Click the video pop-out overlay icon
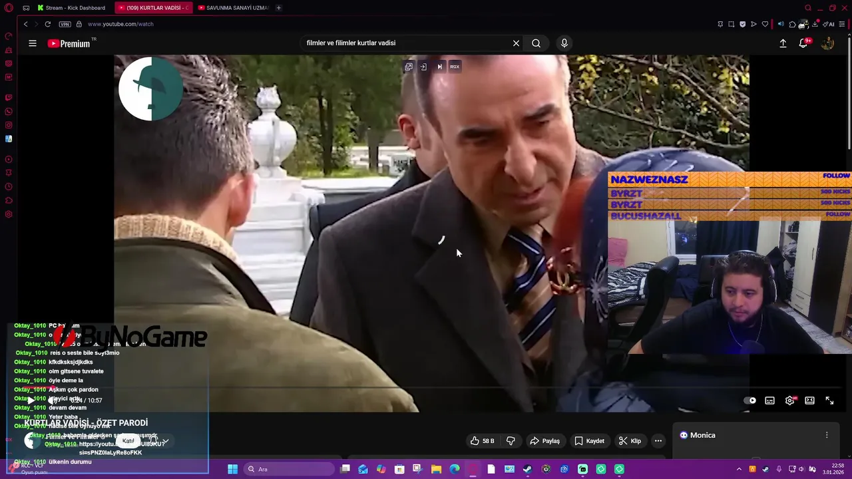This screenshot has width=852, height=479. point(409,67)
